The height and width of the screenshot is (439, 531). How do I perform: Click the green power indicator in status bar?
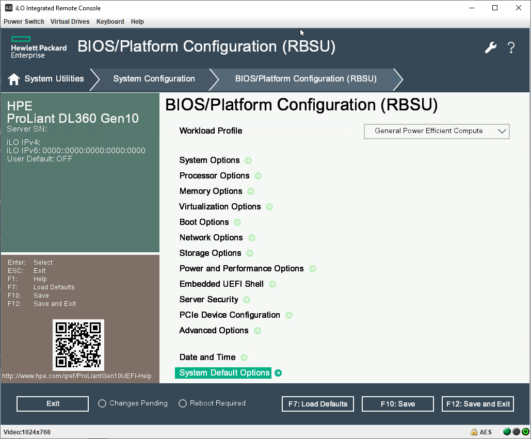[525, 432]
